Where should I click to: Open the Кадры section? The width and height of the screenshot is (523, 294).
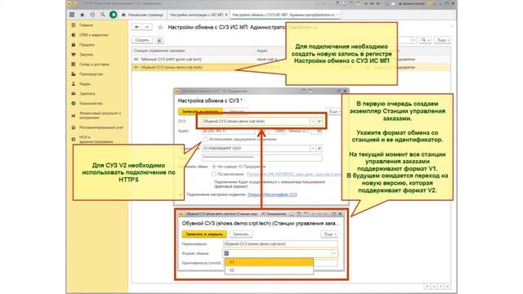[x=85, y=83]
